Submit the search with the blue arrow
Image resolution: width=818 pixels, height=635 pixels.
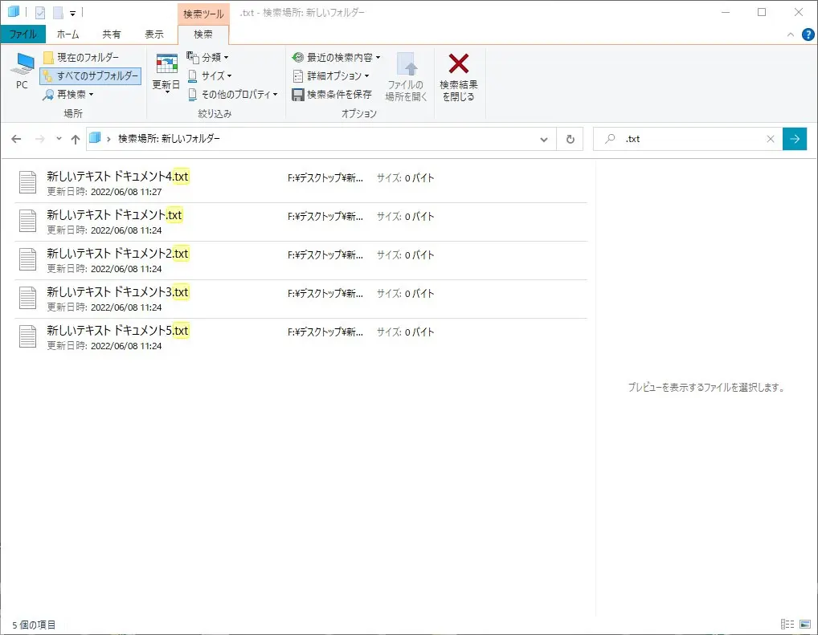tap(795, 138)
